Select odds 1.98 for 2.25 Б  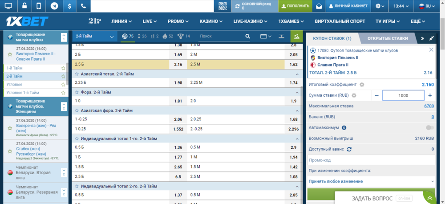(x=178, y=83)
